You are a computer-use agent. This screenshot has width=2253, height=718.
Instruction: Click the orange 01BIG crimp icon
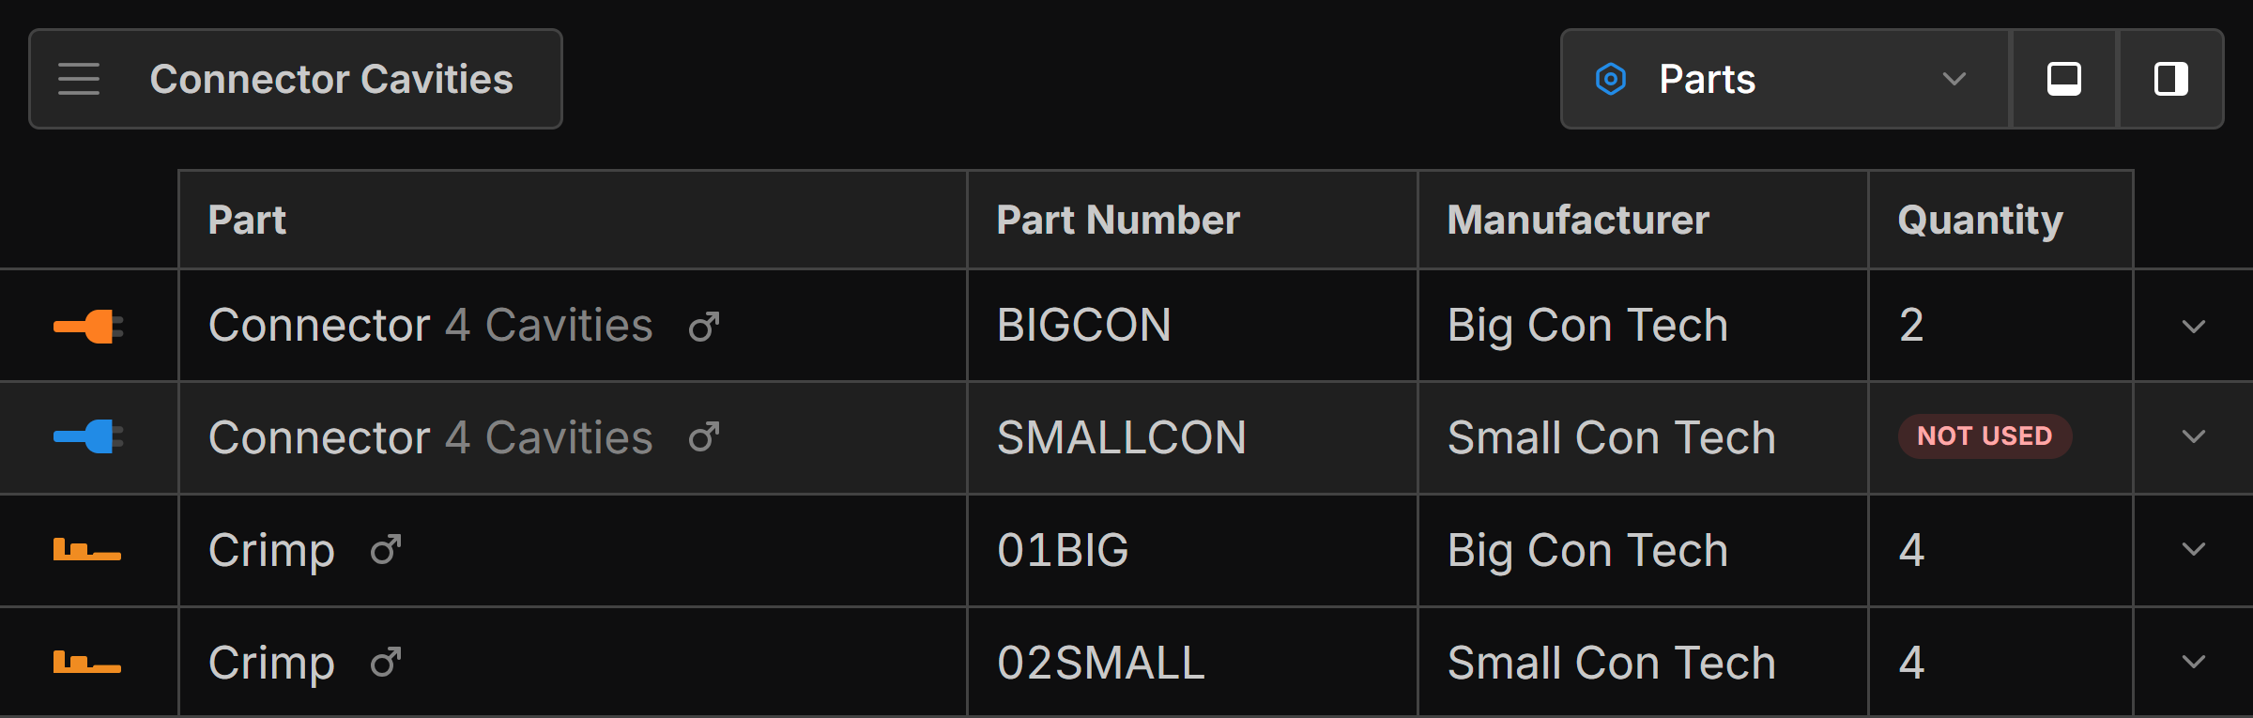click(86, 550)
